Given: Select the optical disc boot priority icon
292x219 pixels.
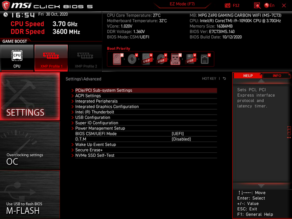Looking at the screenshot, I should 132,59.
